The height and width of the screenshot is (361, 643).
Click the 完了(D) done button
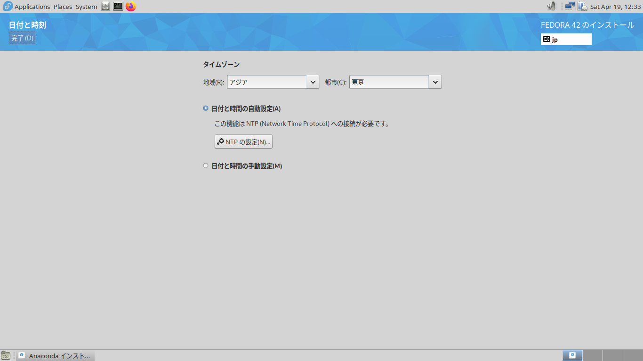pos(22,38)
